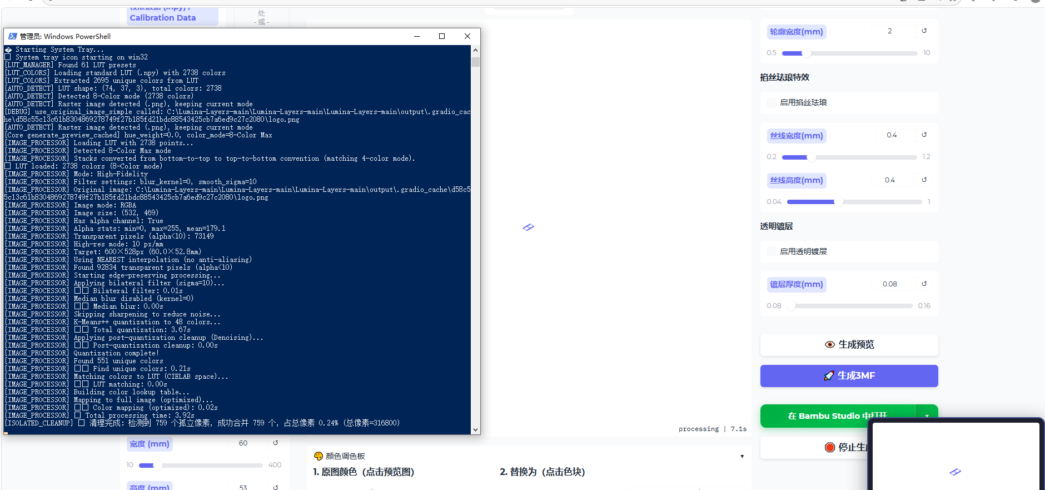Open the dropdown arrow beside the Bambu Studio button
Viewport: 1045px width, 490px height.
[927, 416]
